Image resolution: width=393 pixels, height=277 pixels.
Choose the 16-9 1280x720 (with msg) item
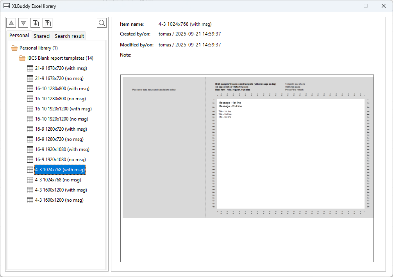(x=61, y=129)
